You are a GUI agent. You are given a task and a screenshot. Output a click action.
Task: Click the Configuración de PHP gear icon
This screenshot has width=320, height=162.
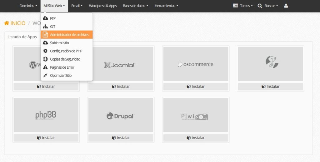tap(45, 51)
